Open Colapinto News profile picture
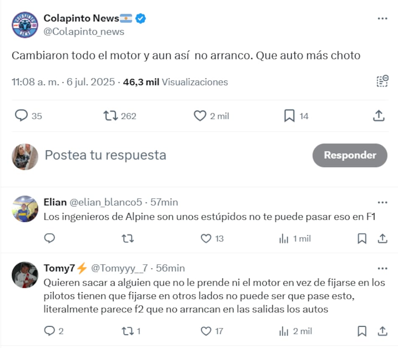Image resolution: width=398 pixels, height=348 pixels. click(x=25, y=25)
